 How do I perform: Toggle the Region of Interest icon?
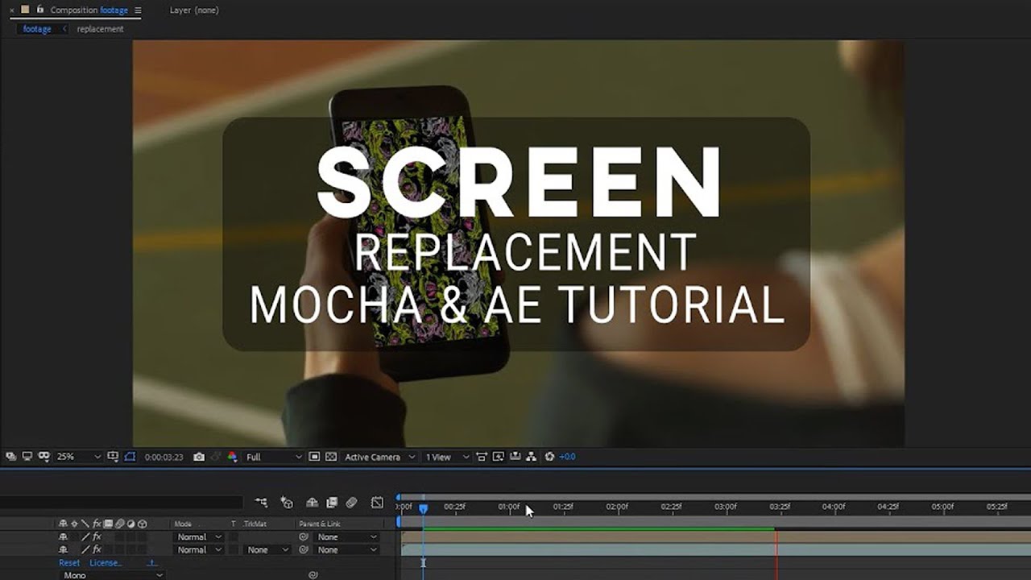coord(314,457)
